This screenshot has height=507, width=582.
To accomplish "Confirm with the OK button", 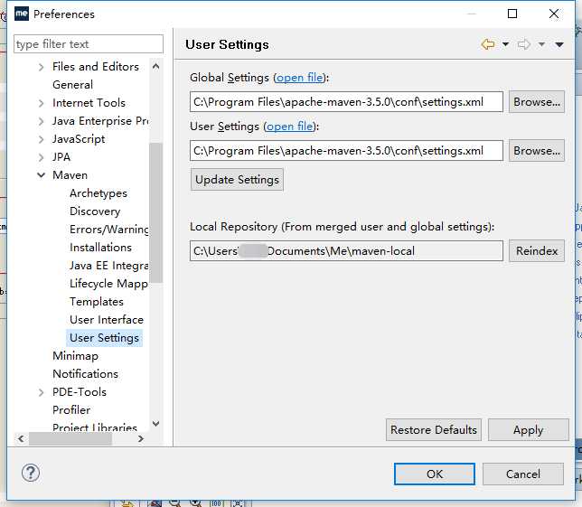I will (435, 474).
